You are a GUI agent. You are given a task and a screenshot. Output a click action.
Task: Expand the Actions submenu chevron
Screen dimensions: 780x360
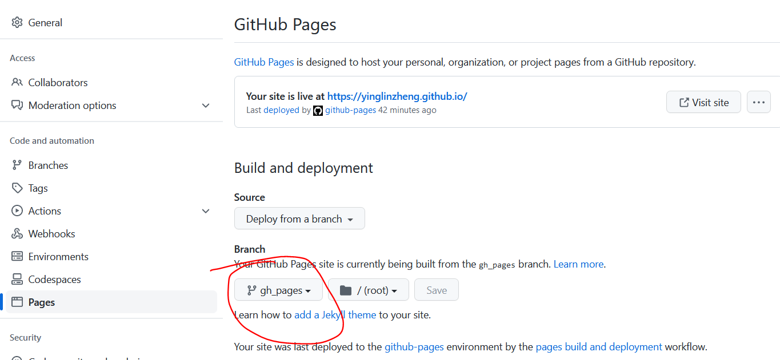click(x=206, y=211)
